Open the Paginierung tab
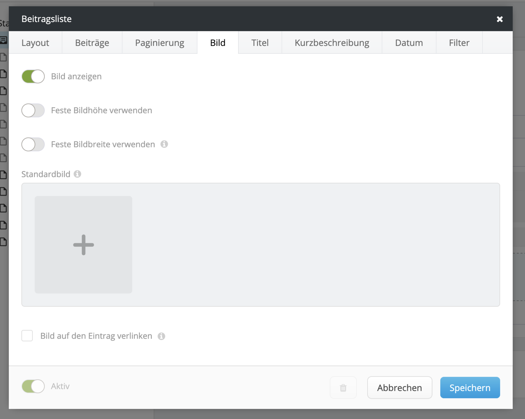This screenshot has height=419, width=525. coord(160,42)
